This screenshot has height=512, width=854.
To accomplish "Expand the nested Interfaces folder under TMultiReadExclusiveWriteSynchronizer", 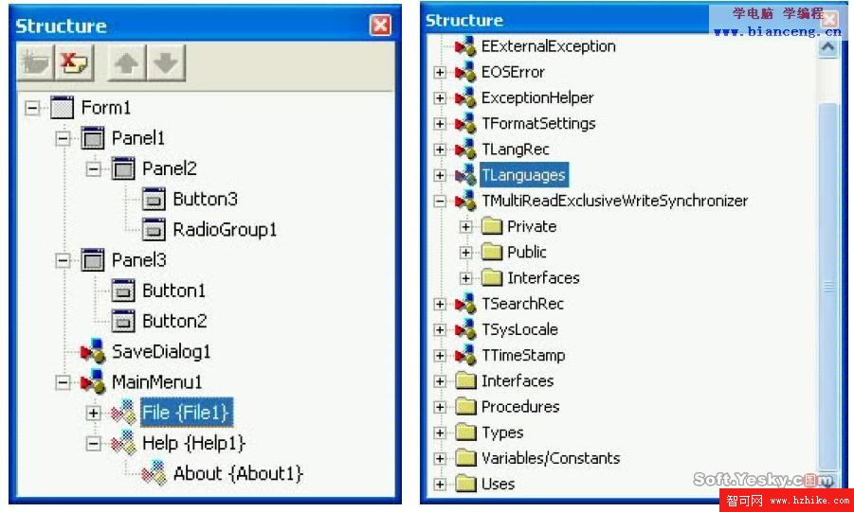I will tap(465, 278).
